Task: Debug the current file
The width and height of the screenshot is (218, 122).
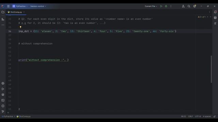Action: 166,6
